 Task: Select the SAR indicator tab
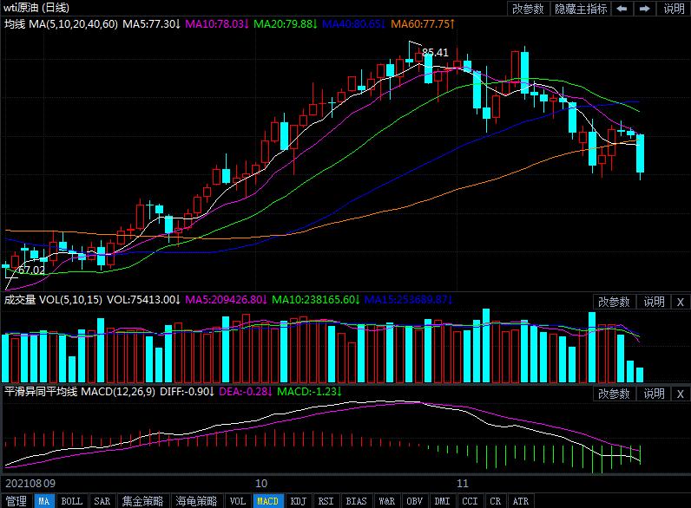click(x=102, y=501)
